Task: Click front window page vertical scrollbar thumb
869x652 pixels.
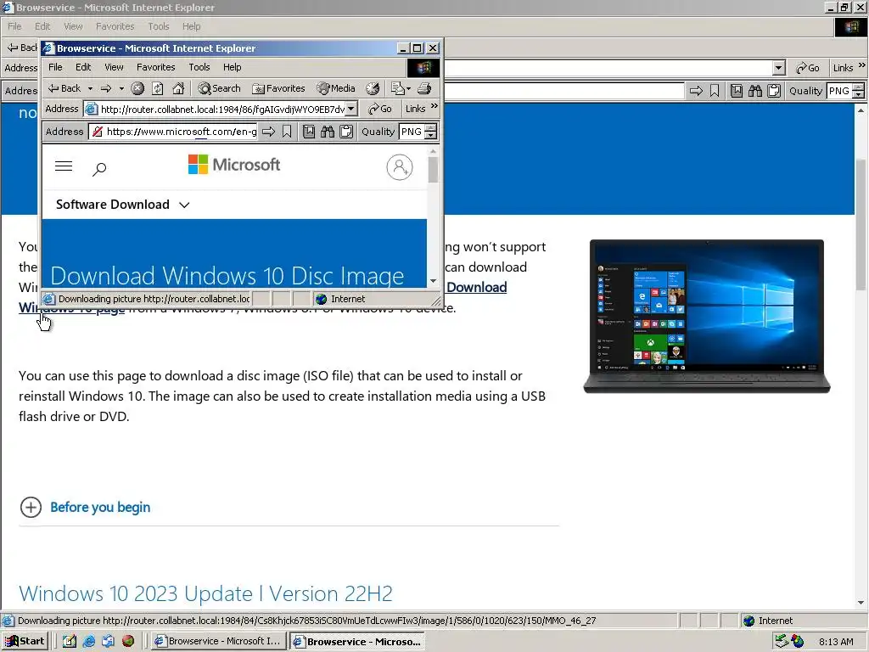Action: click(x=433, y=170)
